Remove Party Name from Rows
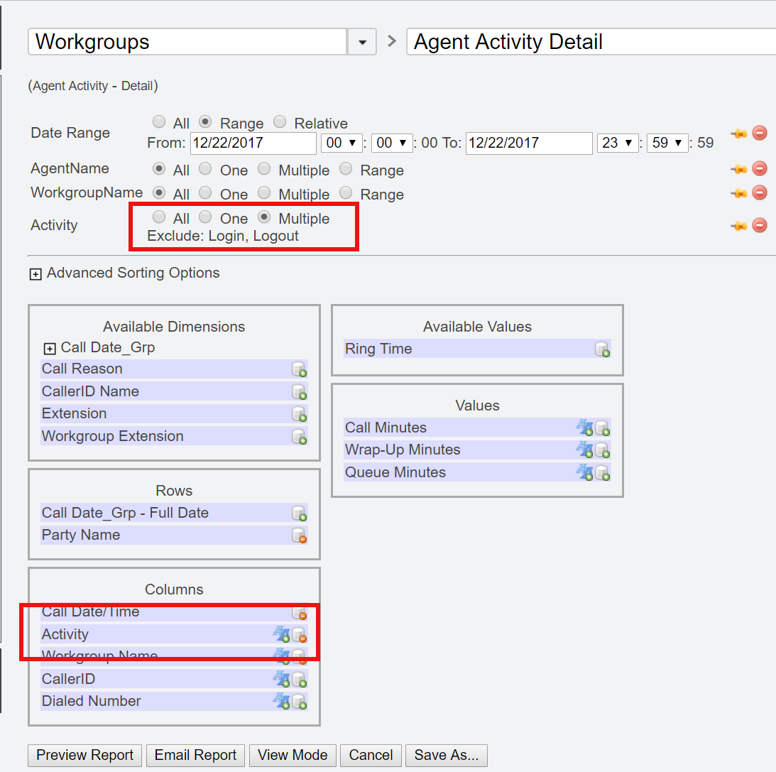Image resolution: width=776 pixels, height=772 pixels. pos(299,535)
